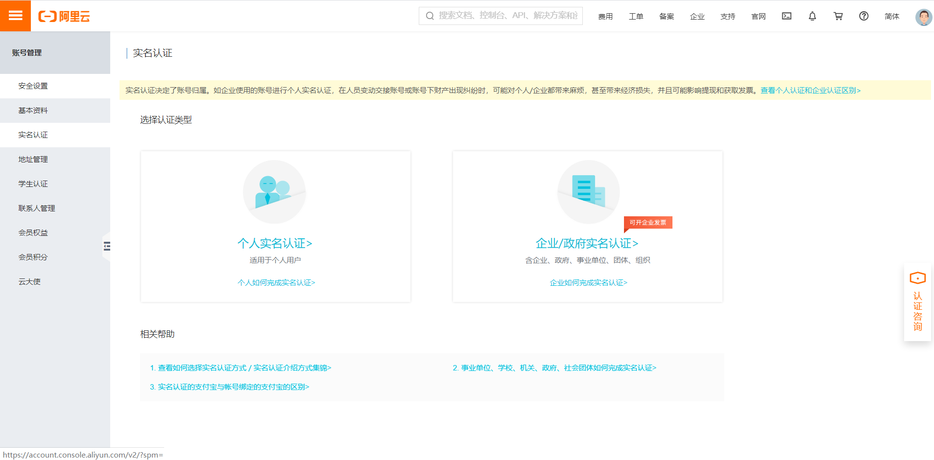The width and height of the screenshot is (934, 460).
Task: Click the 实名认证 page title
Action: (x=152, y=53)
